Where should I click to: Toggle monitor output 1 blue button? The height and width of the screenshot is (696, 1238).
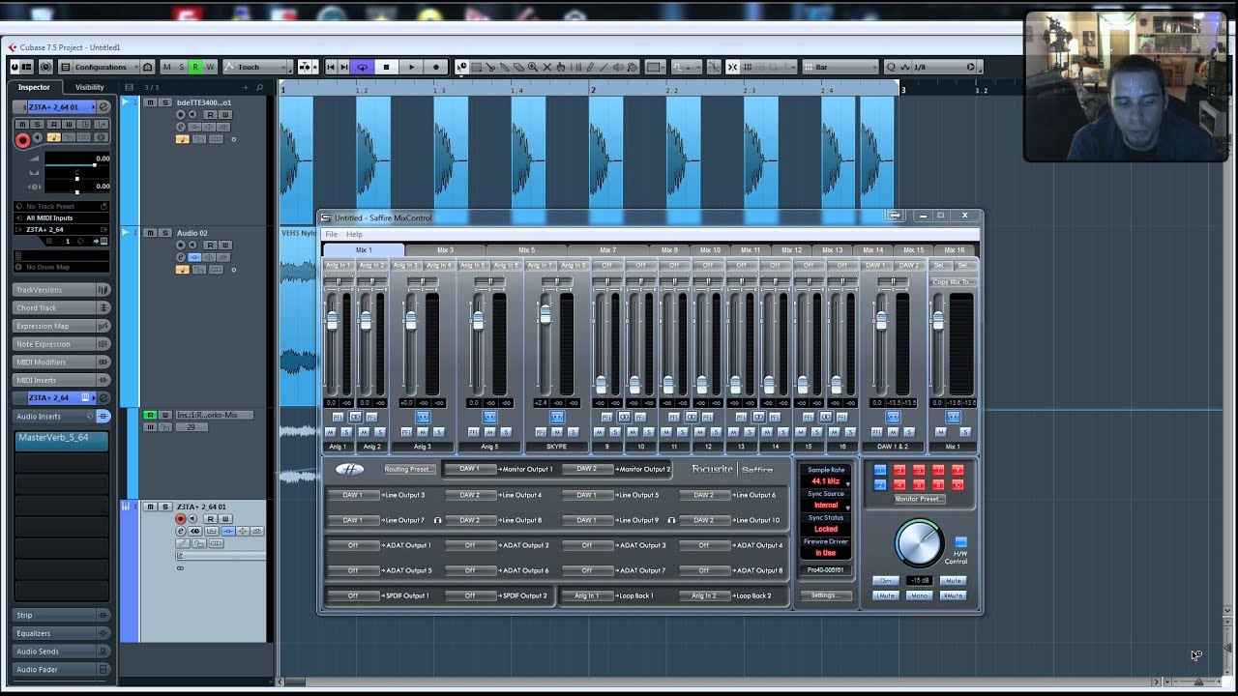click(880, 471)
